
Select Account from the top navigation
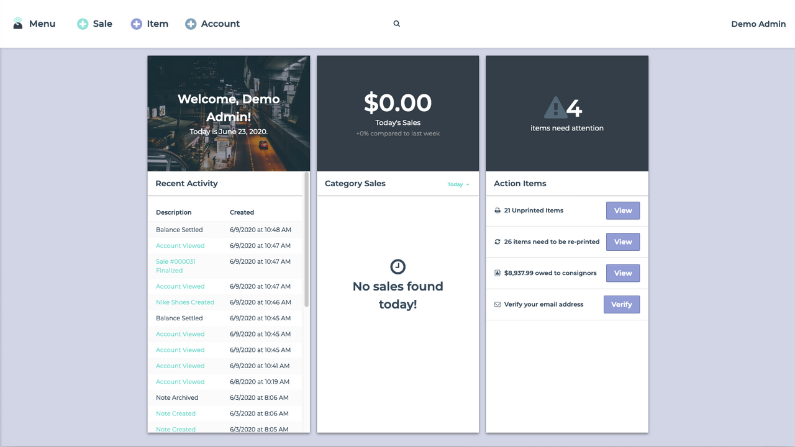pos(219,24)
